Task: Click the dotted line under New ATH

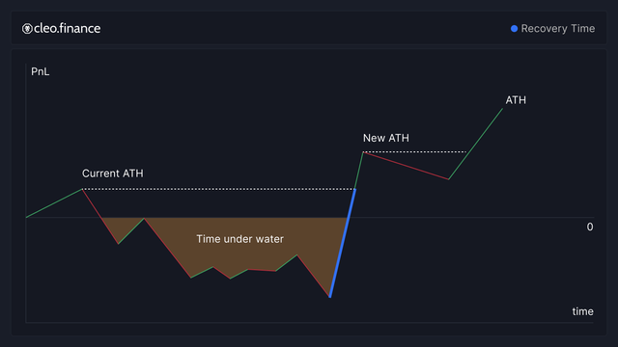Action: pos(414,152)
